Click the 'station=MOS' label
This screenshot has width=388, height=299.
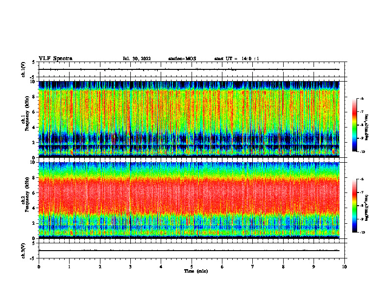182,59
